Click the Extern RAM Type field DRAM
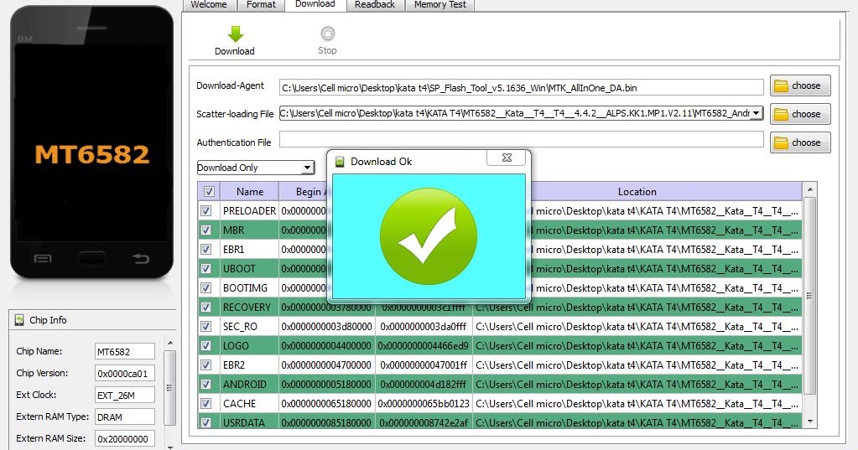 pyautogui.click(x=125, y=416)
